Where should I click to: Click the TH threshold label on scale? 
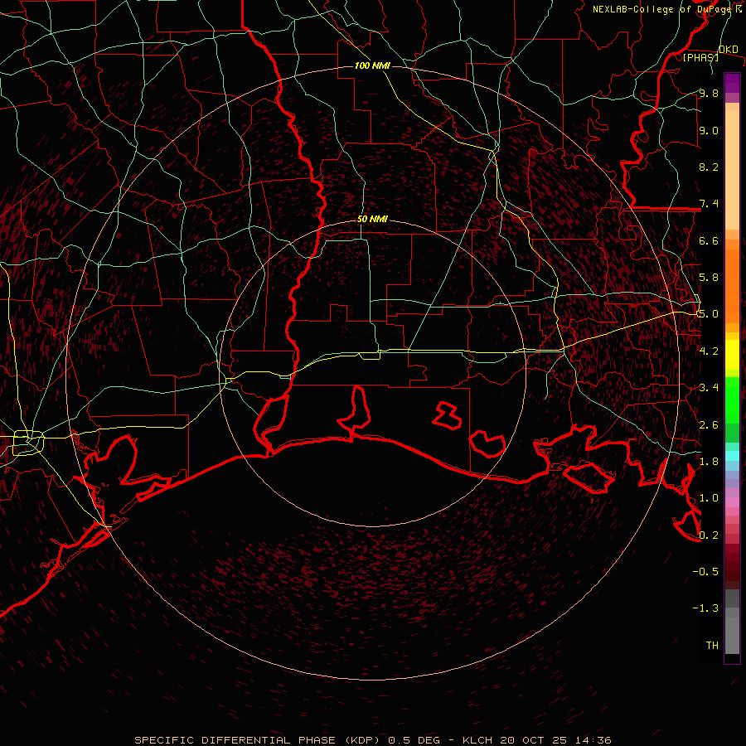click(712, 646)
